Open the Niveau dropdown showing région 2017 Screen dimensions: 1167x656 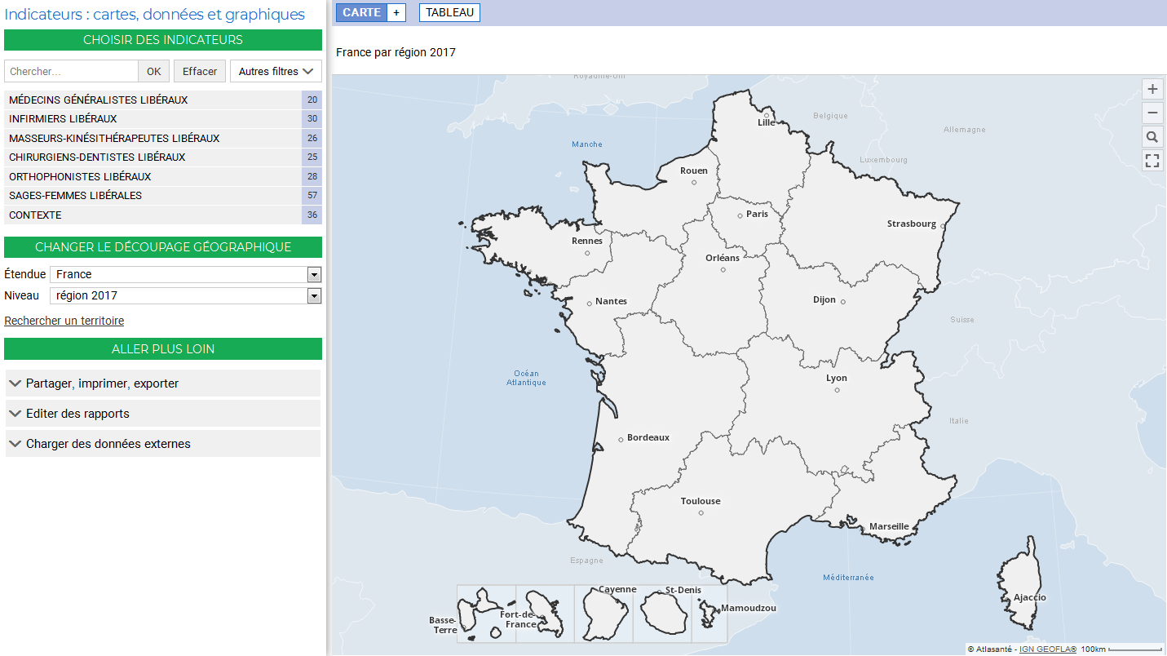tap(186, 295)
